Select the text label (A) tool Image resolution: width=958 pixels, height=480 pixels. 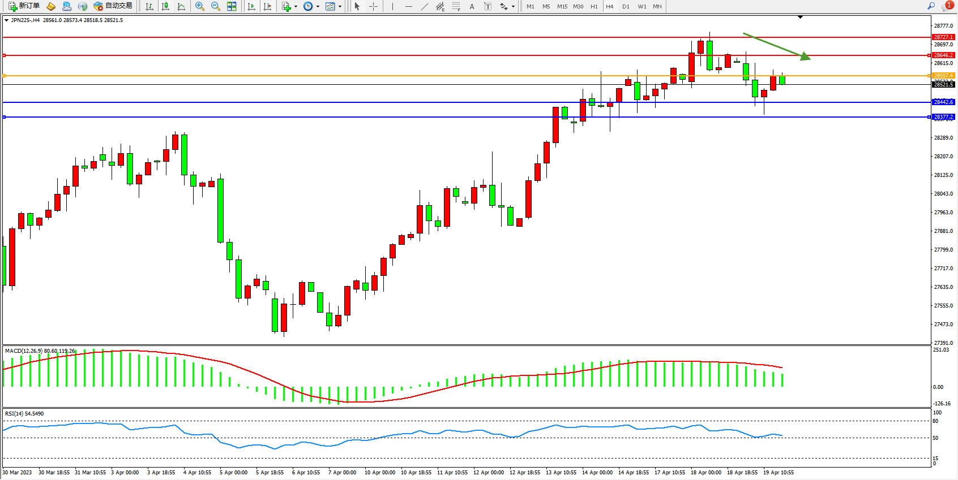pyautogui.click(x=472, y=6)
